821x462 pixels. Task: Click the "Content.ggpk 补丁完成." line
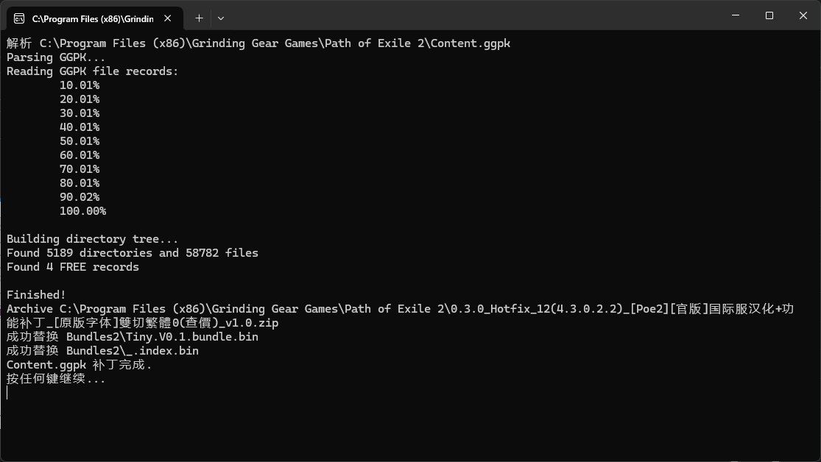click(x=79, y=365)
